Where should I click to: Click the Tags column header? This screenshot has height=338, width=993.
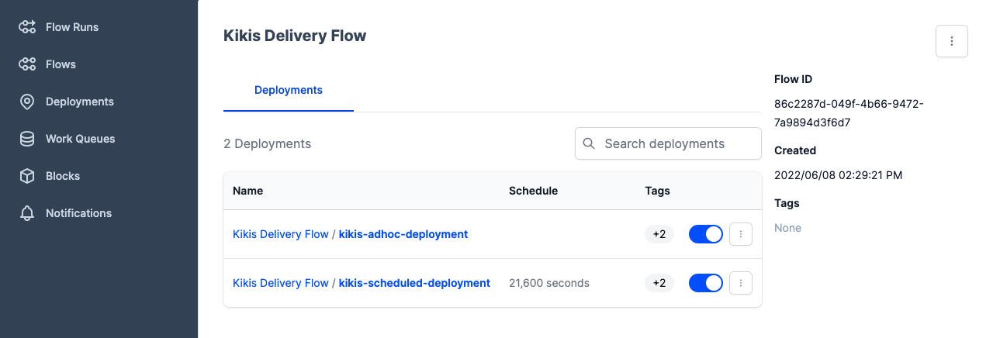[658, 191]
